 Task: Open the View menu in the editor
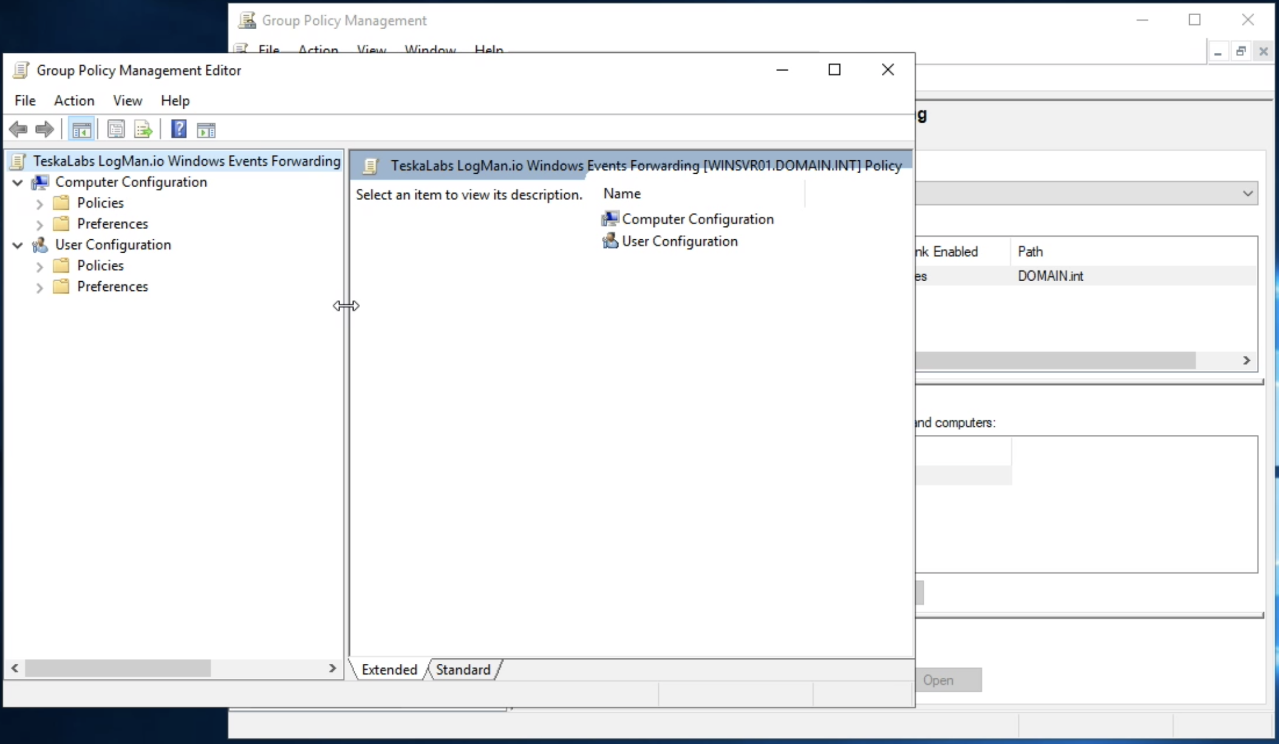(128, 100)
